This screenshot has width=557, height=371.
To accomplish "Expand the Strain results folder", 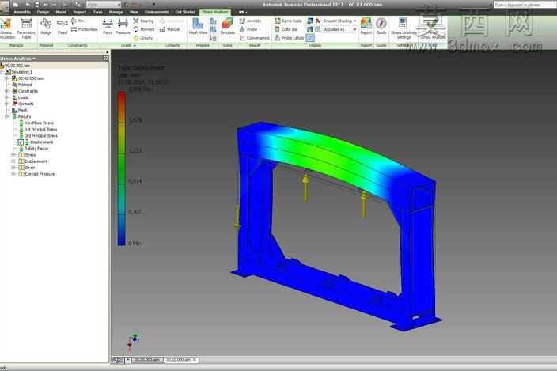I will (13, 168).
